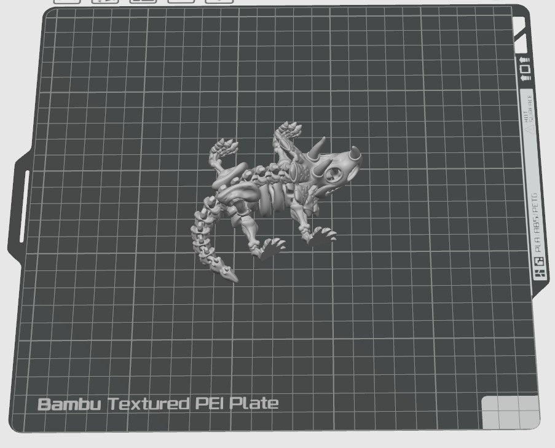Viewport: 555px width, 448px height.
Task: Click the white triangular cutout at plate's top-right corner
Action: (521, 41)
